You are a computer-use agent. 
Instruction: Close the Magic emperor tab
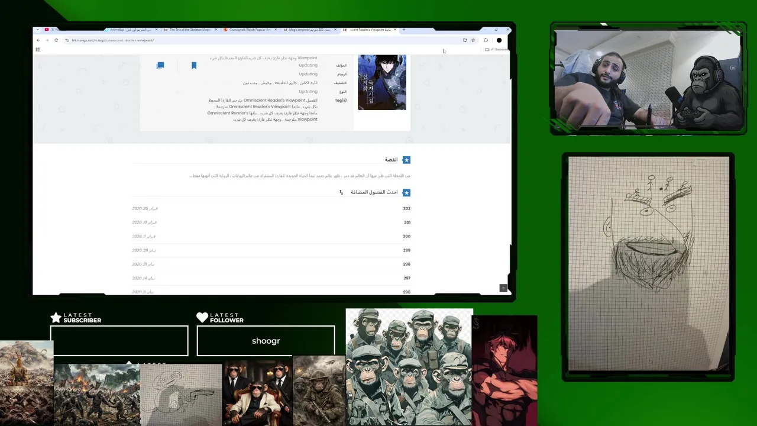point(335,30)
